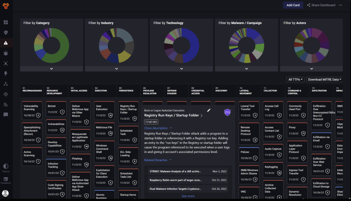Click the shield count on User Execution card
This screenshot has height=201, width=351.
[110, 115]
